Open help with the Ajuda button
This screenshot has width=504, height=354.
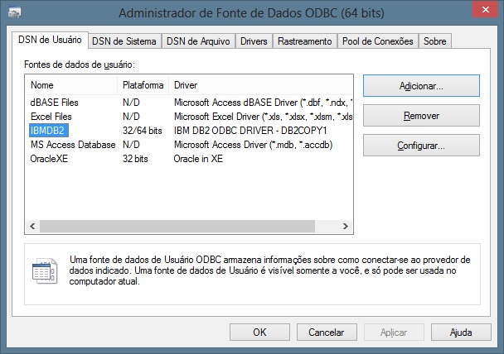tap(461, 332)
